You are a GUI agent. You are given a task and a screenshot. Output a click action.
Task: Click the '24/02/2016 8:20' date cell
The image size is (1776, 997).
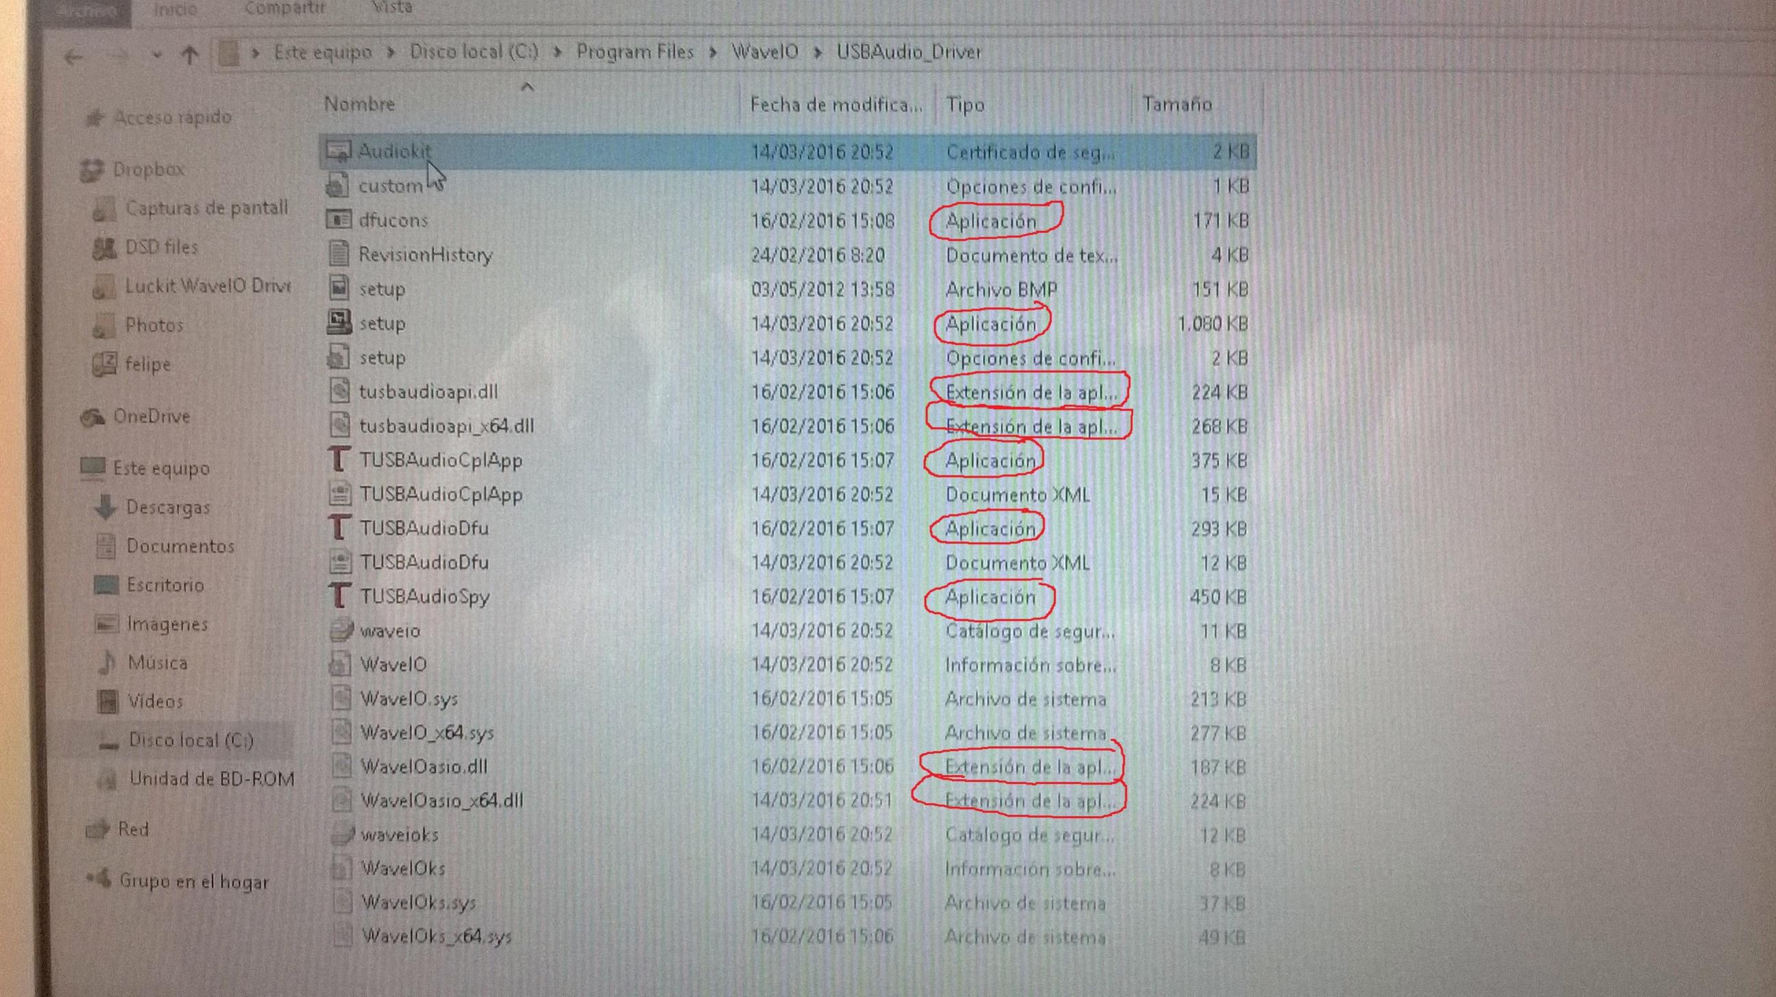[x=818, y=255]
